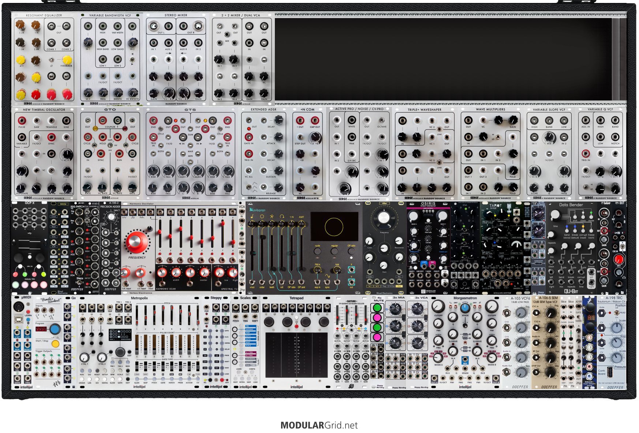
Task: Click the PULSE jack on New Timbral Oscillator
Action: [x=22, y=120]
